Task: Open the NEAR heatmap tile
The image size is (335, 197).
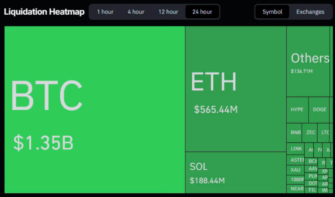Action: (296, 189)
